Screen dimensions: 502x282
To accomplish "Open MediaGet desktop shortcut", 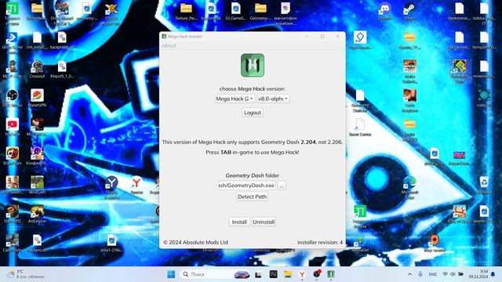I will tap(360, 243).
